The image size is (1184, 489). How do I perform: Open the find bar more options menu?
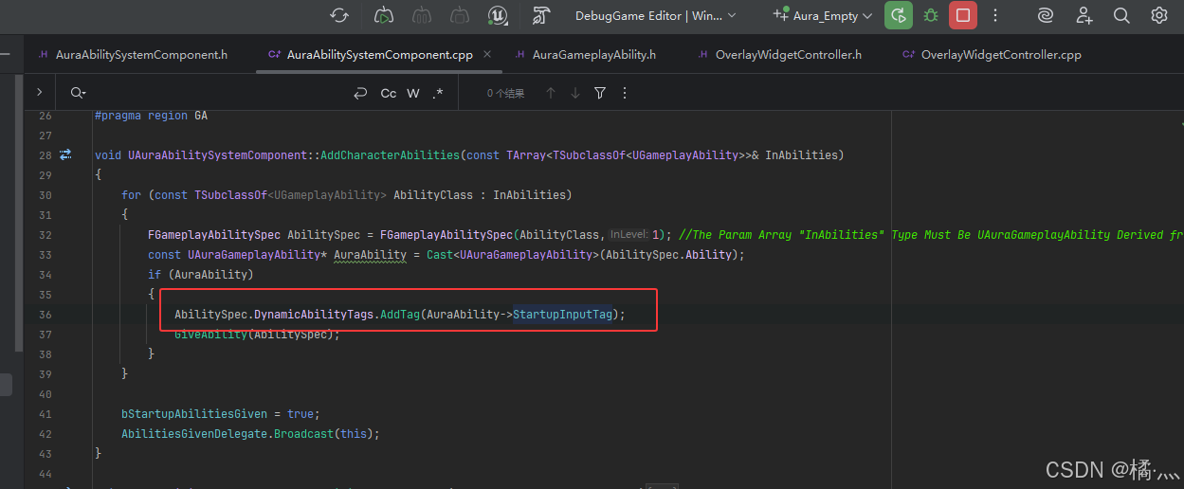coord(624,93)
